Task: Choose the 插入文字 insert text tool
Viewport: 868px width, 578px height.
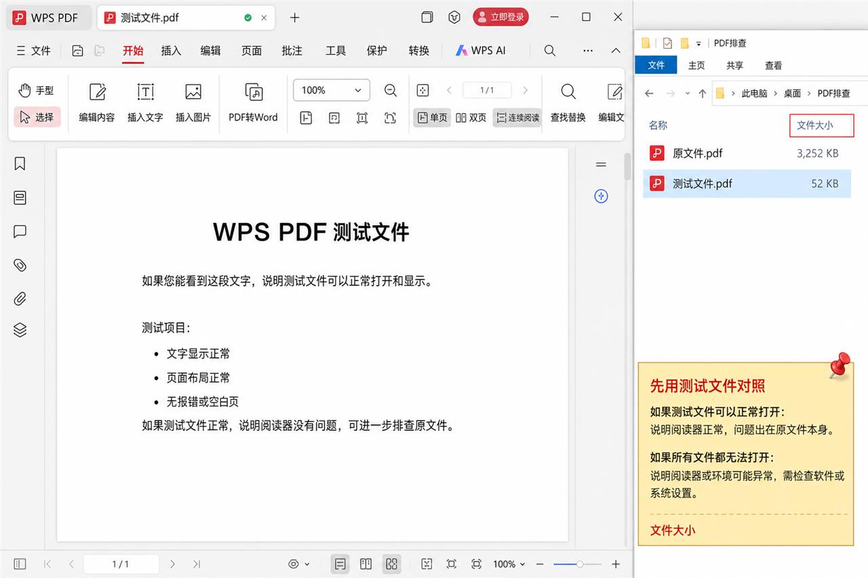Action: point(145,103)
